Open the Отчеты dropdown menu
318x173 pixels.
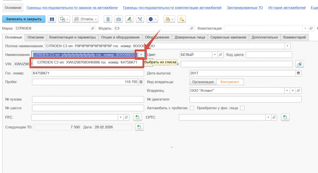[x=85, y=19]
